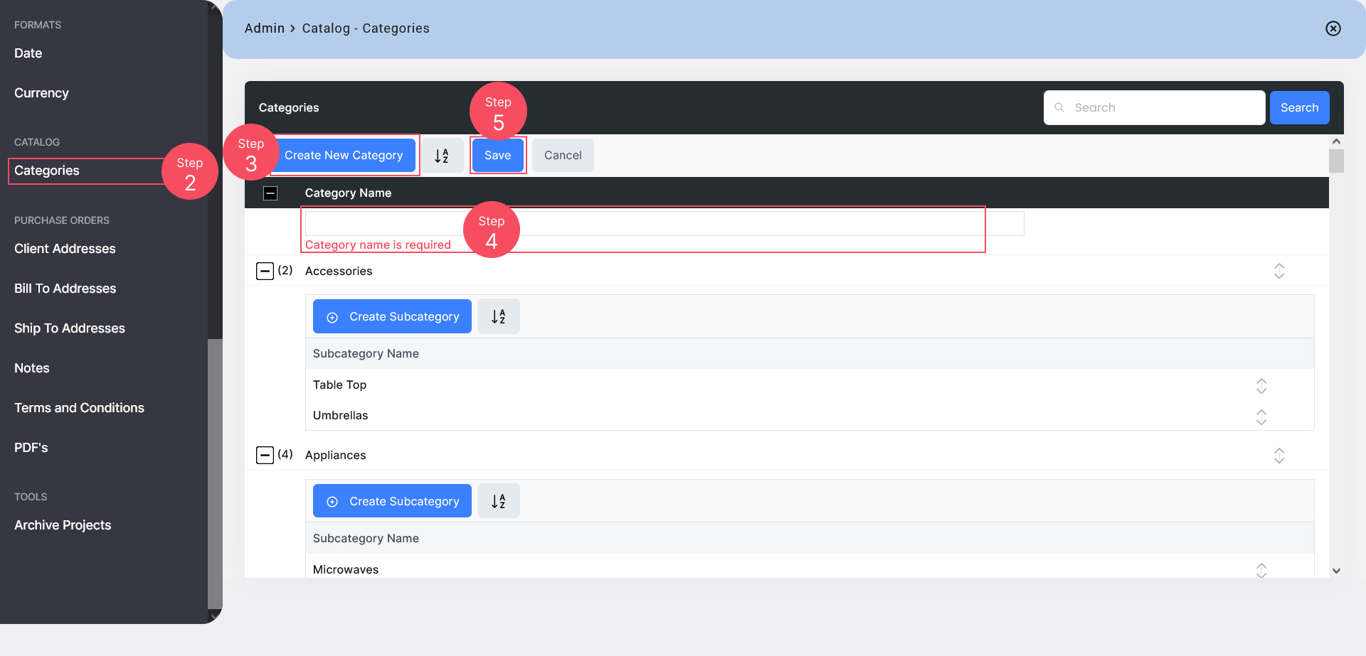The width and height of the screenshot is (1366, 656).
Task: Open PDF's settings
Action: click(31, 448)
